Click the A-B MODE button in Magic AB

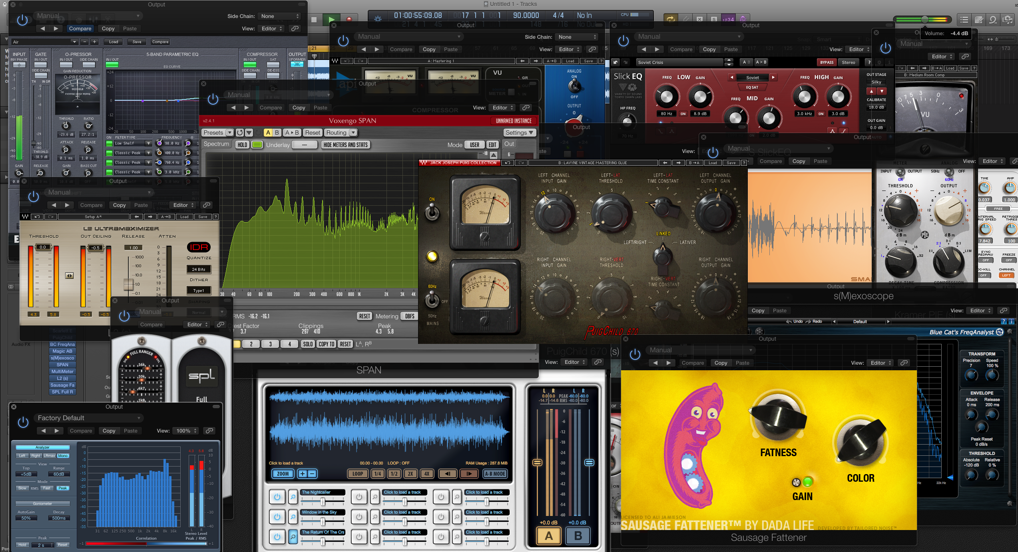(495, 474)
